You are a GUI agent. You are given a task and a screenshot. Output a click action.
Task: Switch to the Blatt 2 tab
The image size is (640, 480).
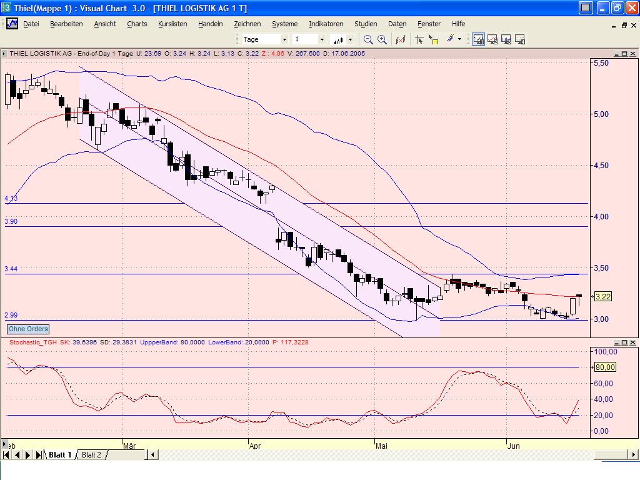pos(91,455)
